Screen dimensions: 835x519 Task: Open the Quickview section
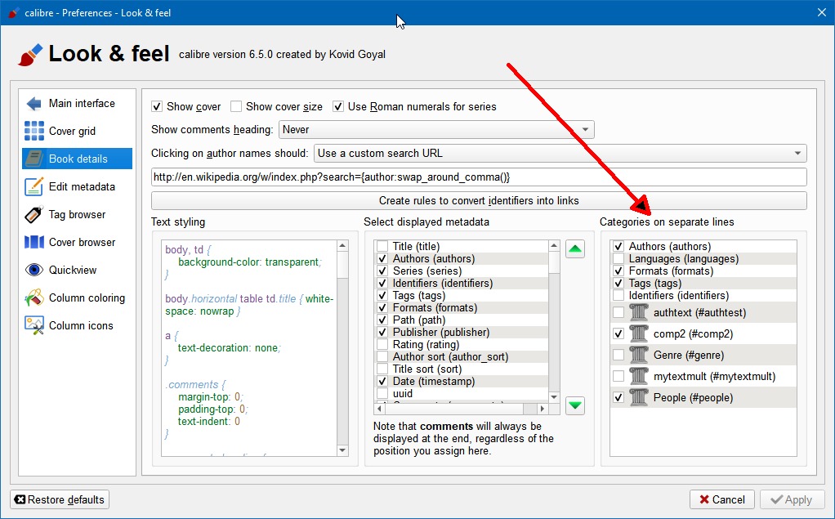click(x=78, y=270)
